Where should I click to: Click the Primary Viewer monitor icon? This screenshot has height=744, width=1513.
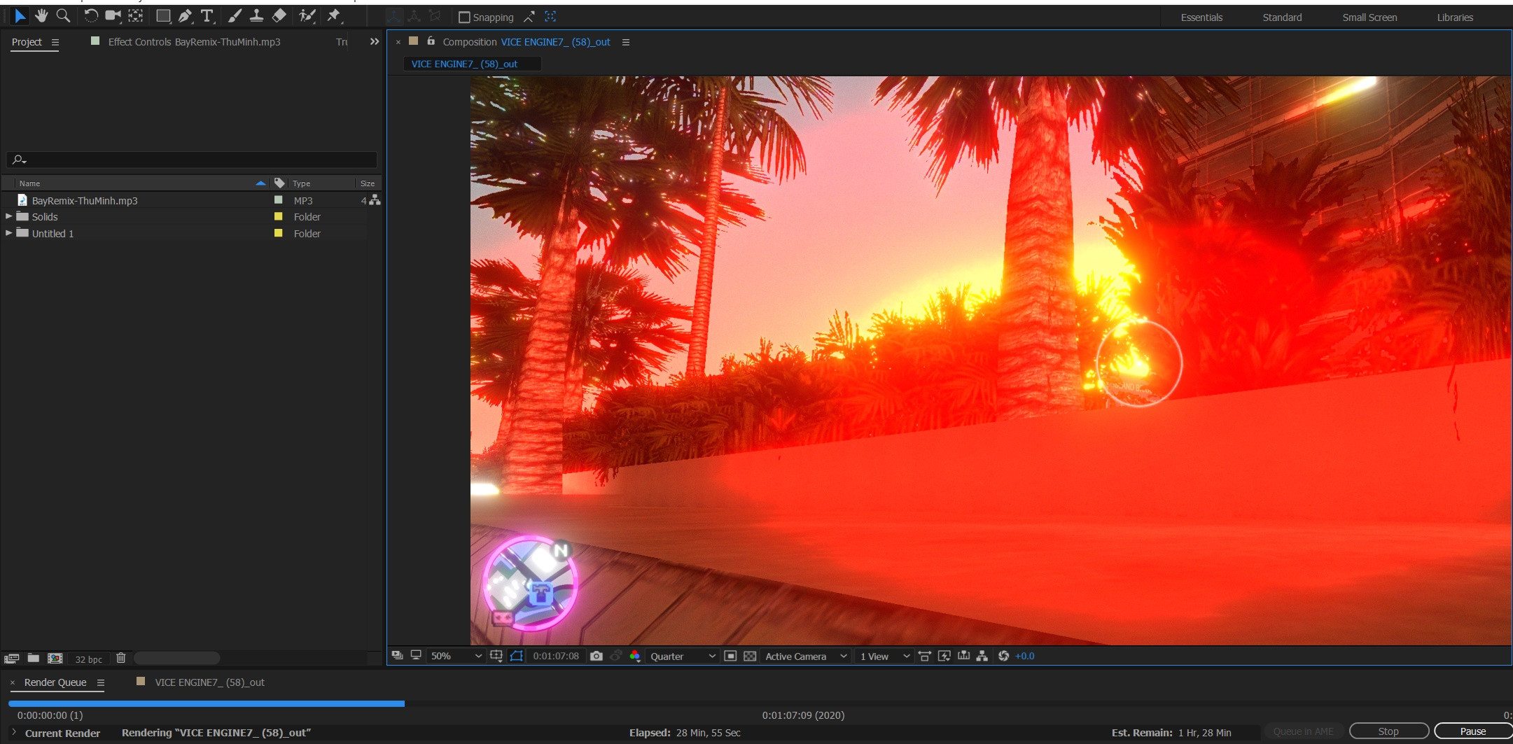pos(416,656)
